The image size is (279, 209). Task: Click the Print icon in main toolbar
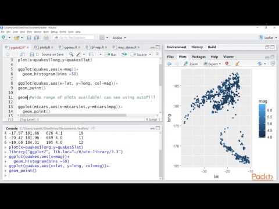point(46,38)
